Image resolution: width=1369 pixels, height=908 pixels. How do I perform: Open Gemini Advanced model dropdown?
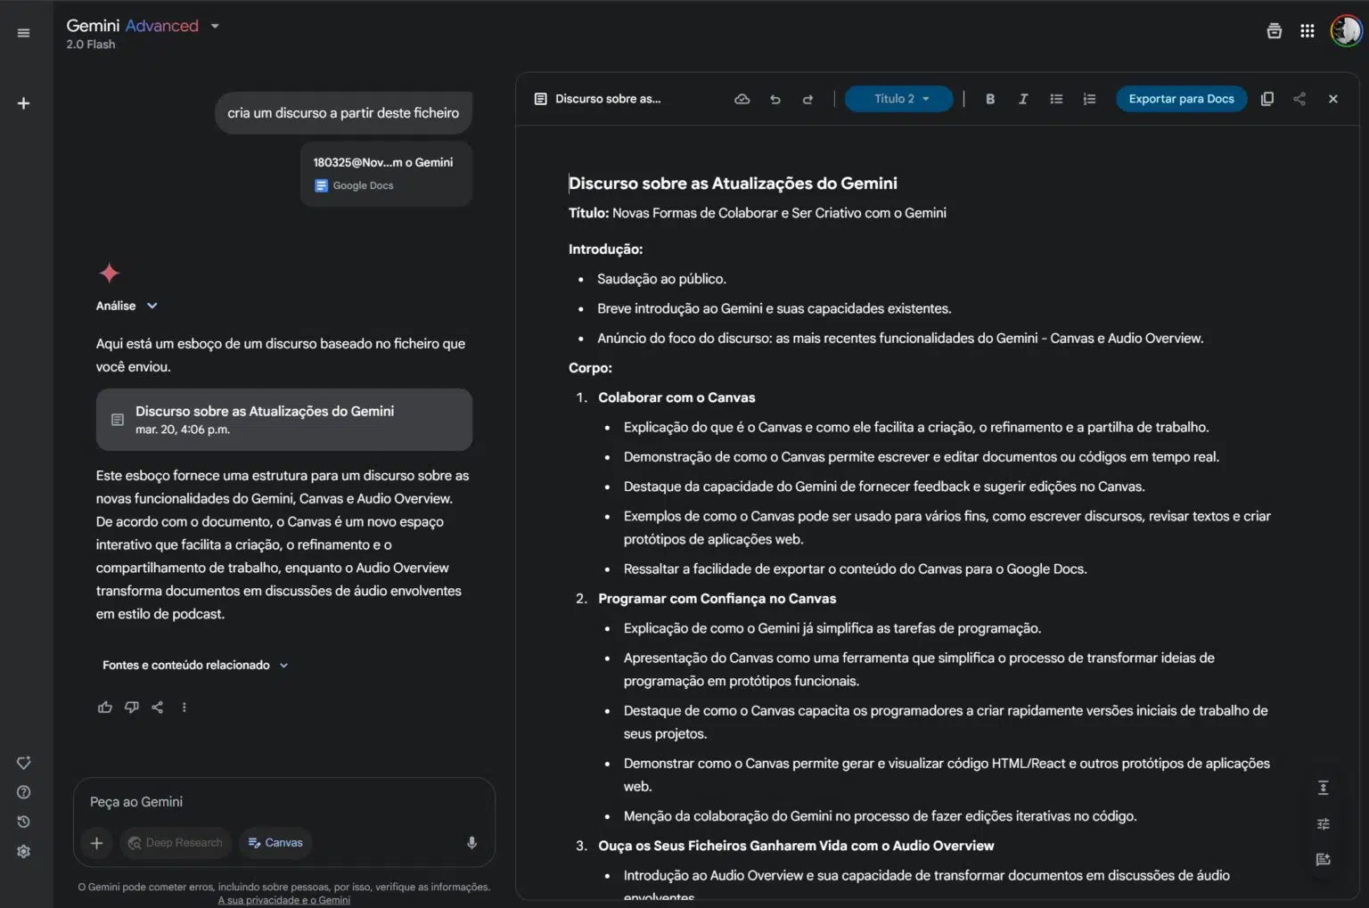pos(143,26)
